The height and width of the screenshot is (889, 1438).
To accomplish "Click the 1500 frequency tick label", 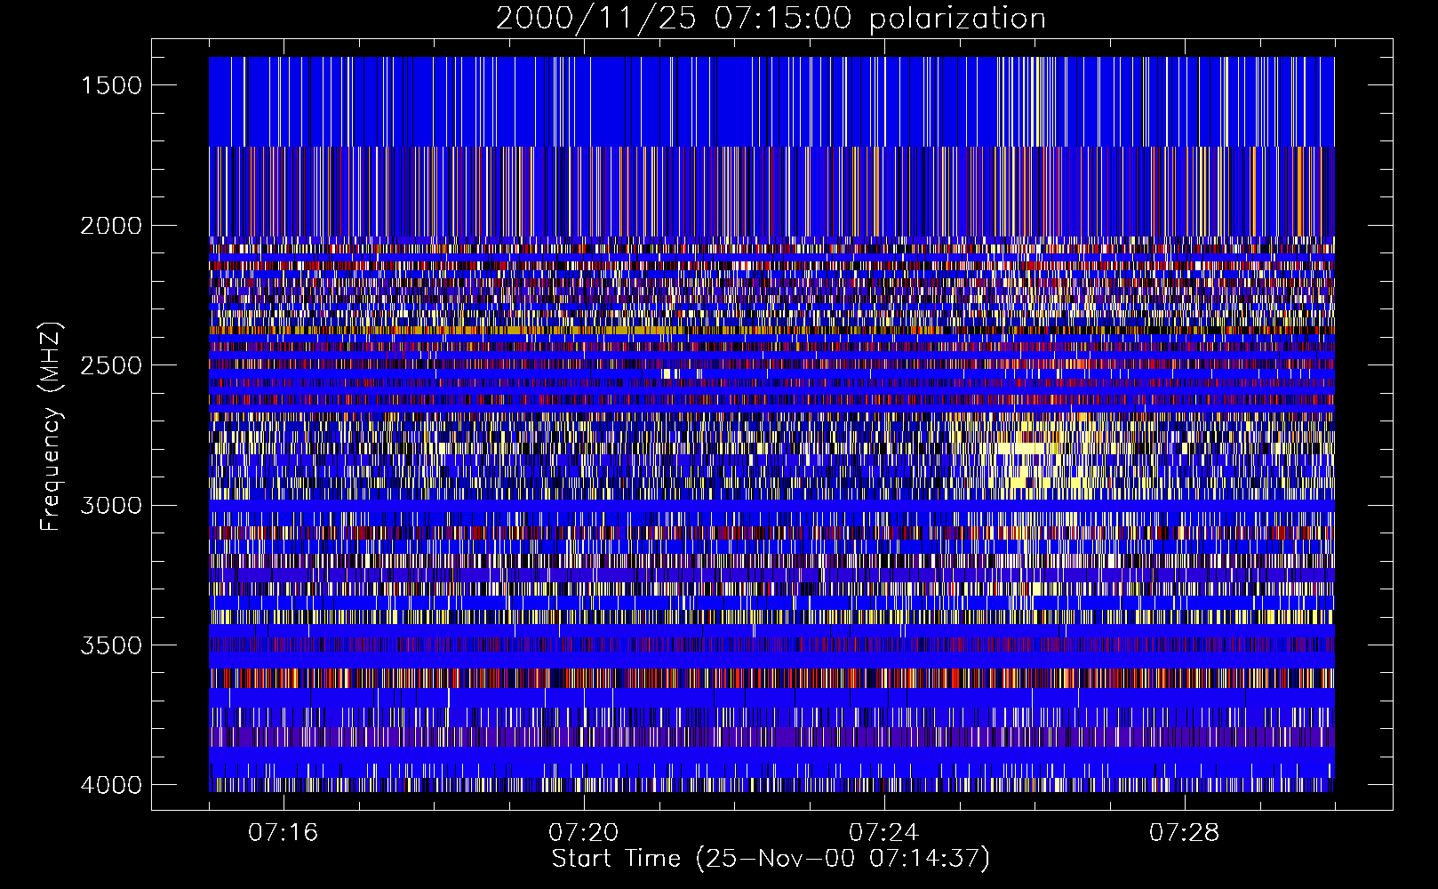I will (111, 85).
